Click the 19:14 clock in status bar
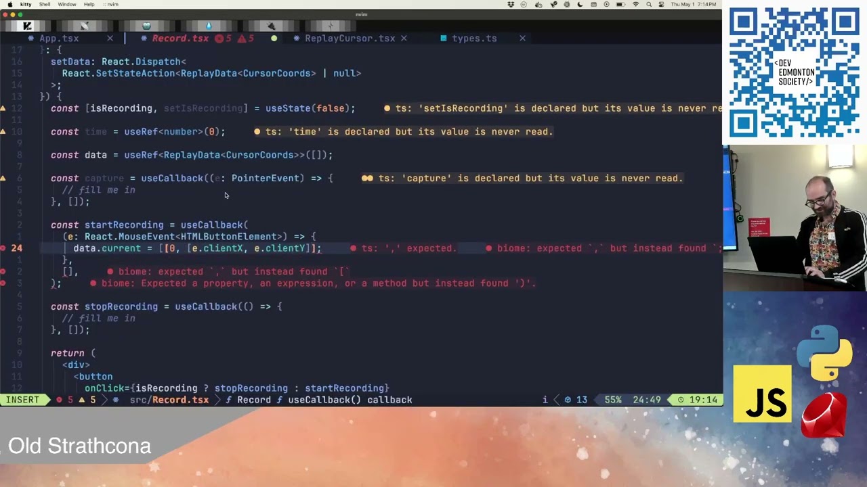 click(x=698, y=400)
